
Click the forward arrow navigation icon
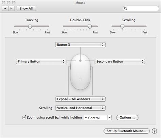pyautogui.click(x=11, y=8)
